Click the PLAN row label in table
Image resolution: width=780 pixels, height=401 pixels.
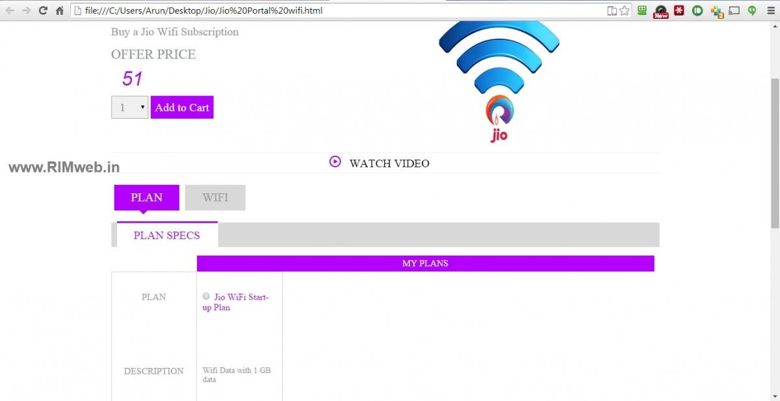click(x=154, y=297)
